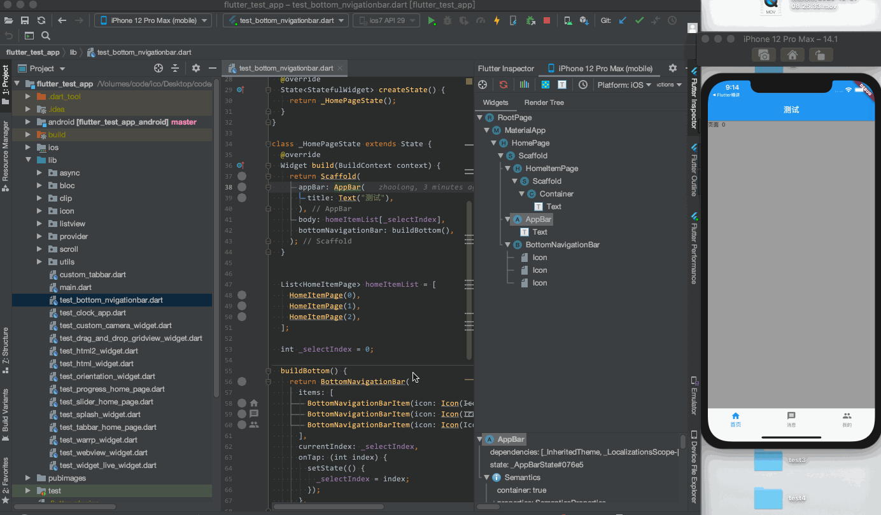Open Flutter Performance side tab
The width and height of the screenshot is (881, 515).
click(x=694, y=249)
